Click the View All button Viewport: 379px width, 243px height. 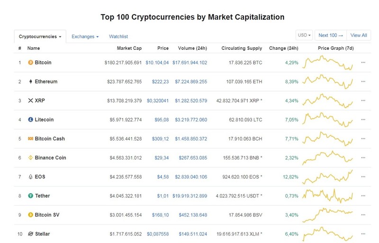[359, 35]
